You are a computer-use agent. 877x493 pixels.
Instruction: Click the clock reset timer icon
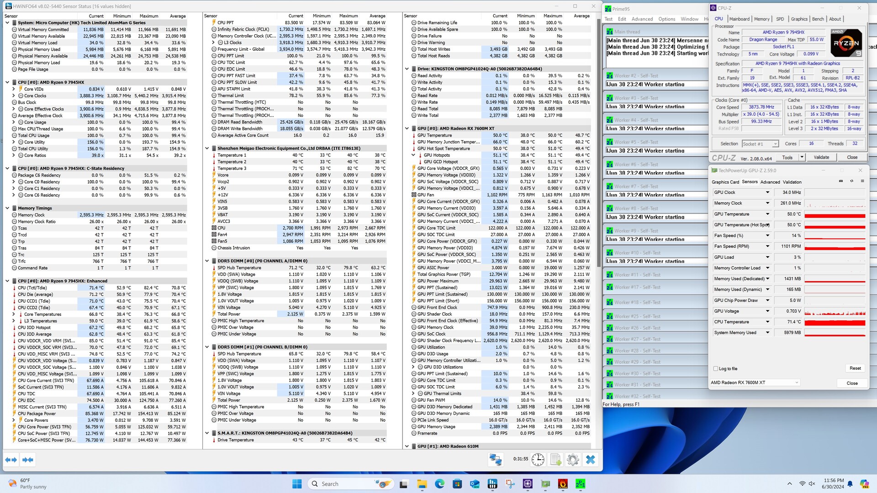point(538,460)
